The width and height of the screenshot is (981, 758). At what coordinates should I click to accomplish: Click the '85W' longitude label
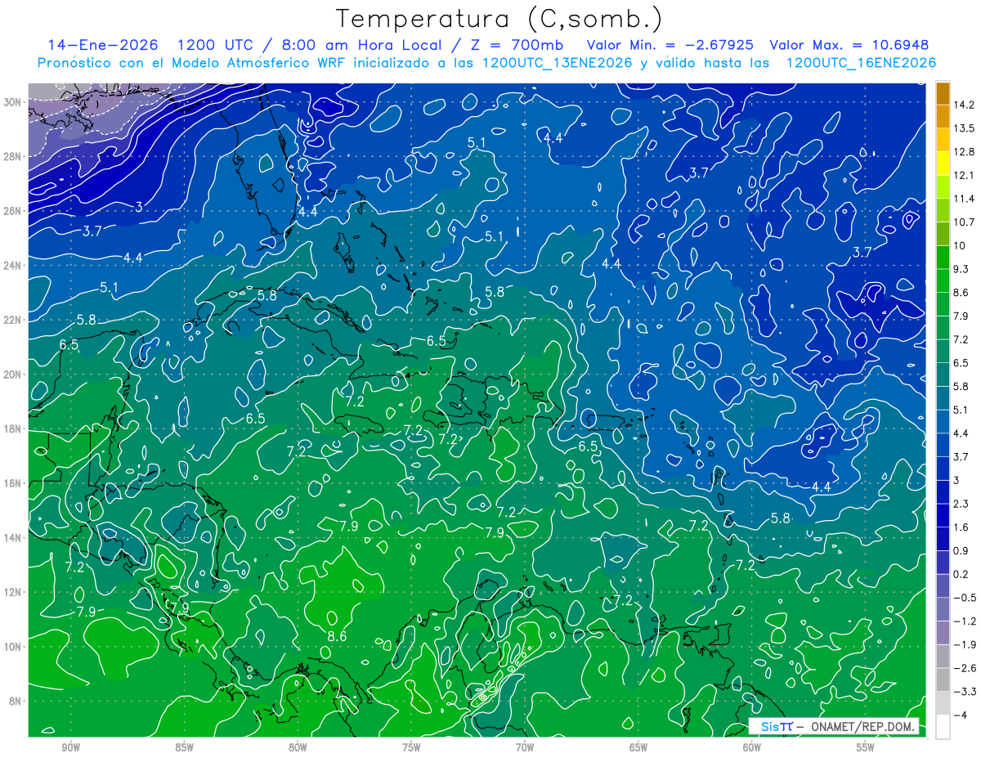(x=184, y=747)
